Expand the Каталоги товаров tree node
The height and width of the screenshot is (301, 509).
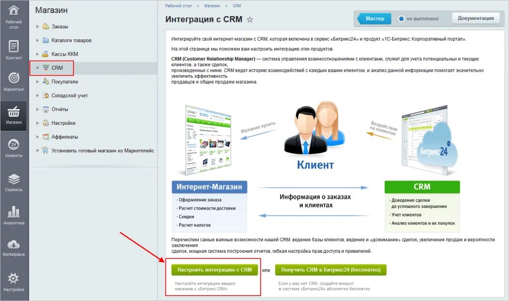pos(37,40)
